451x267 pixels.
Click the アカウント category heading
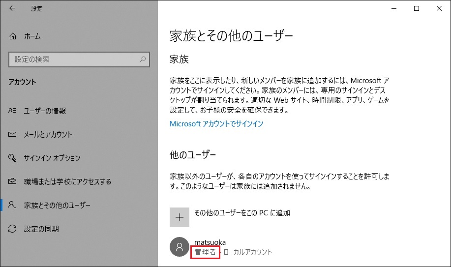tap(22, 82)
